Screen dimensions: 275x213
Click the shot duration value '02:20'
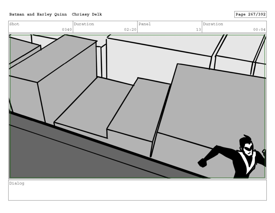pyautogui.click(x=130, y=30)
